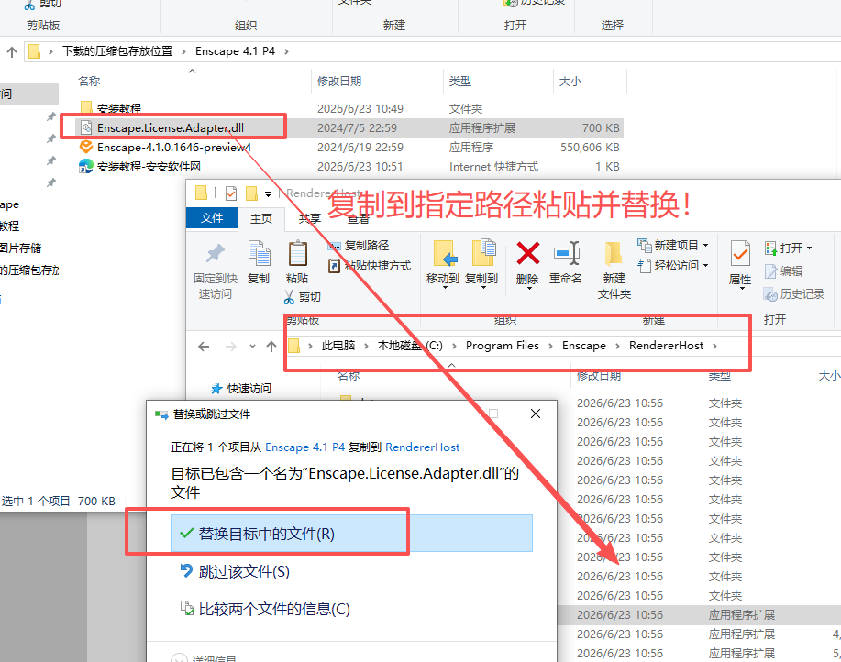
Task: Go up one level in back window
Action: click(x=12, y=51)
